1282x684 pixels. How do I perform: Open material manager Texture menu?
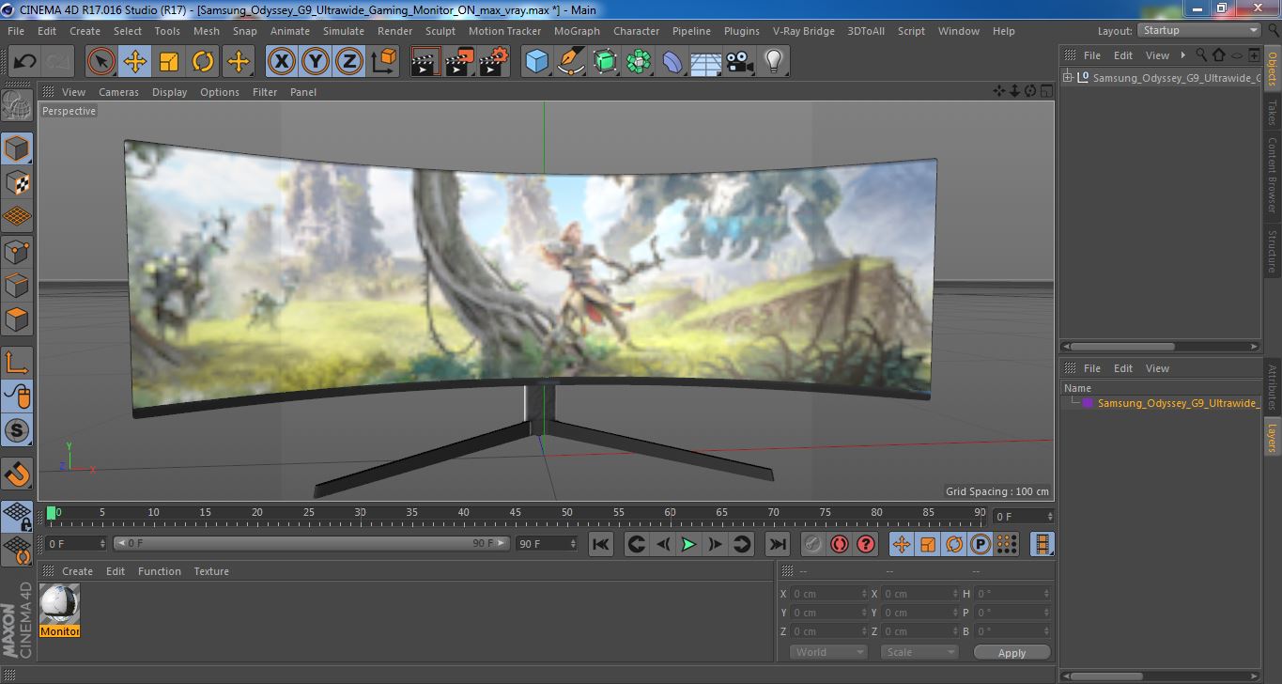tap(211, 571)
